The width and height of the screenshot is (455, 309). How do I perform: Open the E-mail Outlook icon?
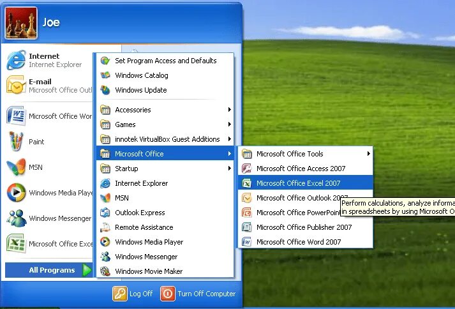click(x=16, y=86)
